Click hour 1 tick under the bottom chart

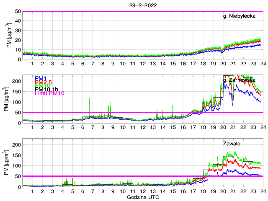[33, 191]
